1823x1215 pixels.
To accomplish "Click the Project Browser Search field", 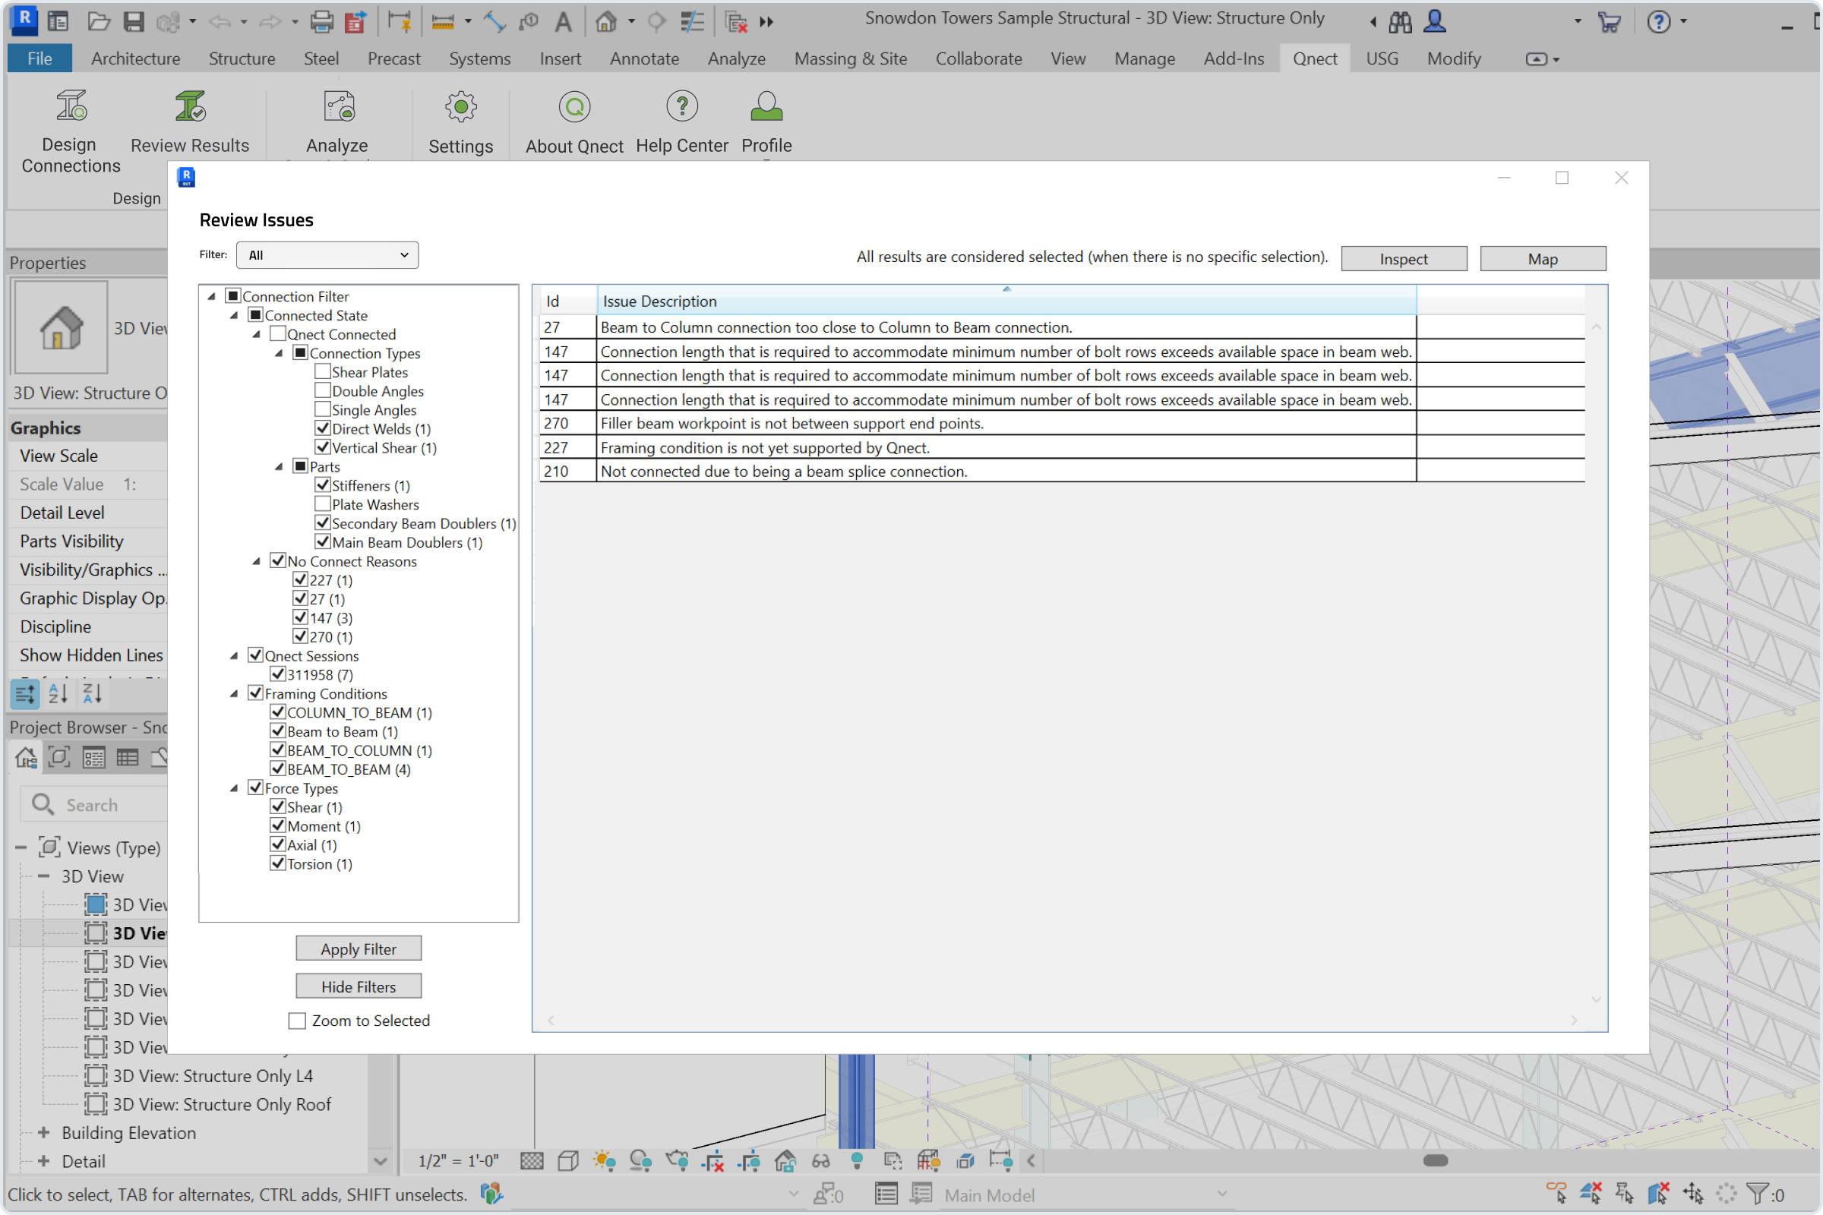I will (x=109, y=805).
